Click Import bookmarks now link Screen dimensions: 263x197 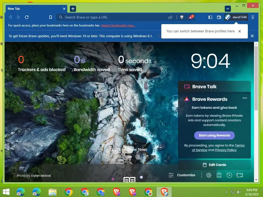coord(118,25)
